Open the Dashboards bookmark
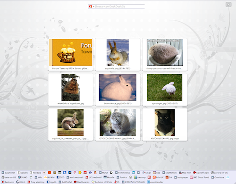This screenshot has width=236, height=184. 82,182
